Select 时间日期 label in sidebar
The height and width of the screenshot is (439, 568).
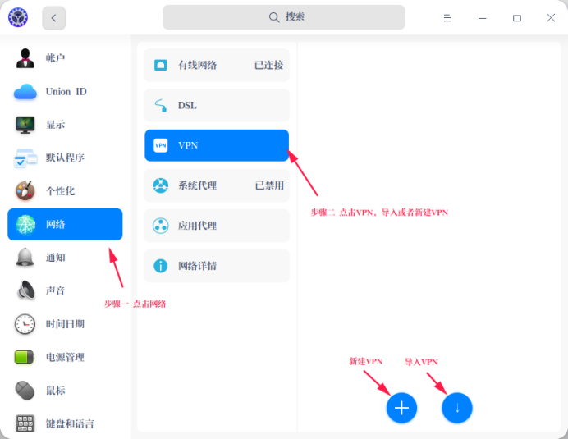click(x=65, y=324)
